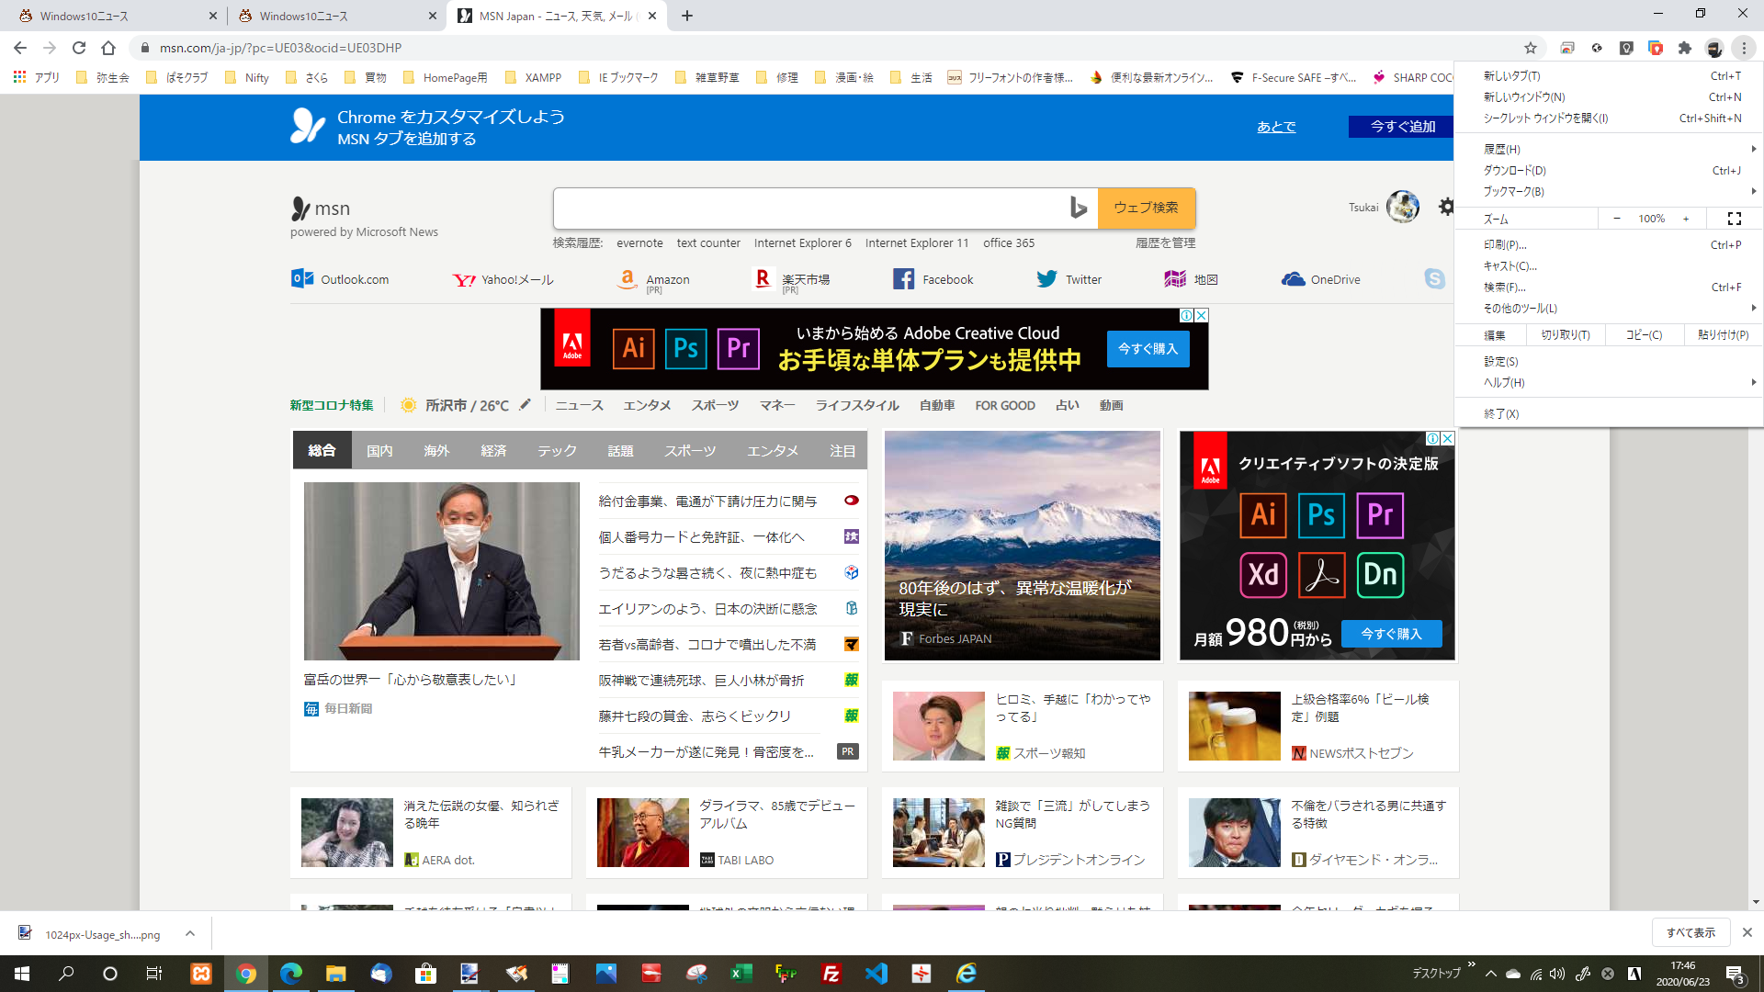
Task: Expand ブックマーク(B) submenu
Action: [1608, 191]
